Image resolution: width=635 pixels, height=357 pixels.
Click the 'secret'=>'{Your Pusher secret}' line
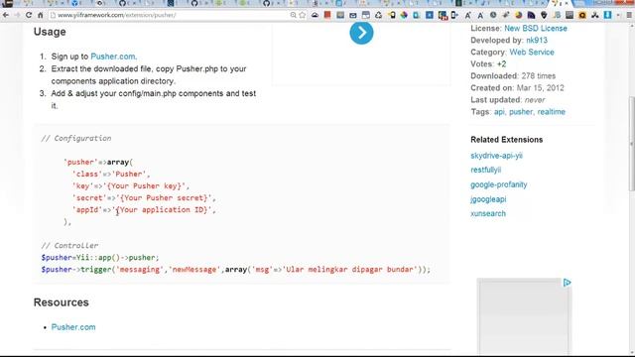(144, 198)
